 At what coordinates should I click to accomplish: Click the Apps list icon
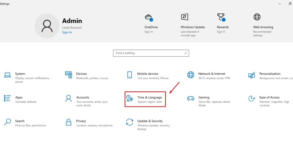[x=7, y=98]
